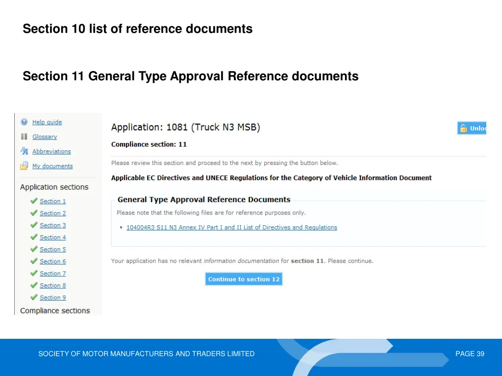Click the green checkmark beside Section 1
This screenshot has width=502, height=376.
(34, 201)
